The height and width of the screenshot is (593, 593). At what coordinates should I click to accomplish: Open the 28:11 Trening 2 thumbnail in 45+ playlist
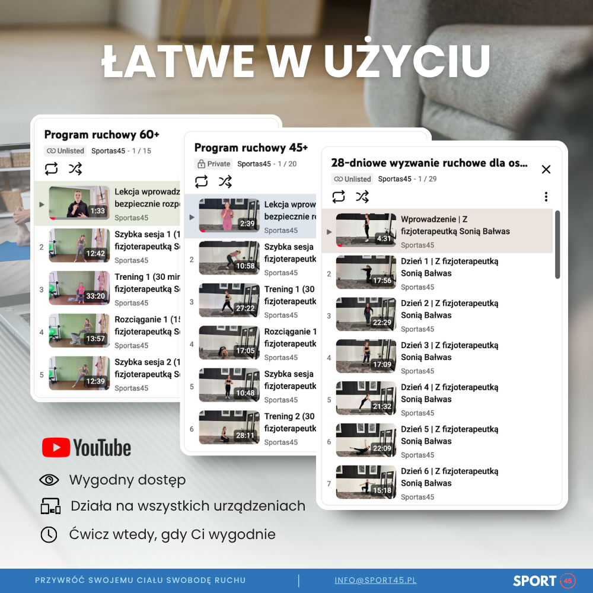[x=229, y=428]
